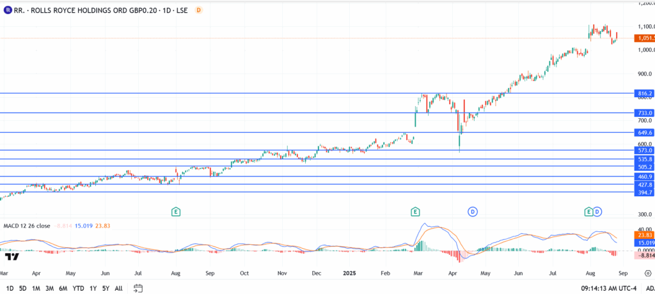Open chart settings hexagon gear icon
655x294 pixels.
(x=647, y=274)
